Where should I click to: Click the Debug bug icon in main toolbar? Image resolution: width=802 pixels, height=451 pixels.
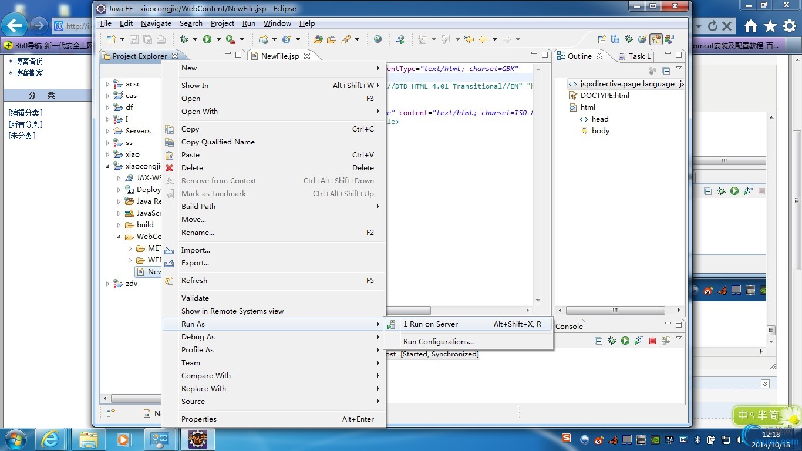point(184,39)
